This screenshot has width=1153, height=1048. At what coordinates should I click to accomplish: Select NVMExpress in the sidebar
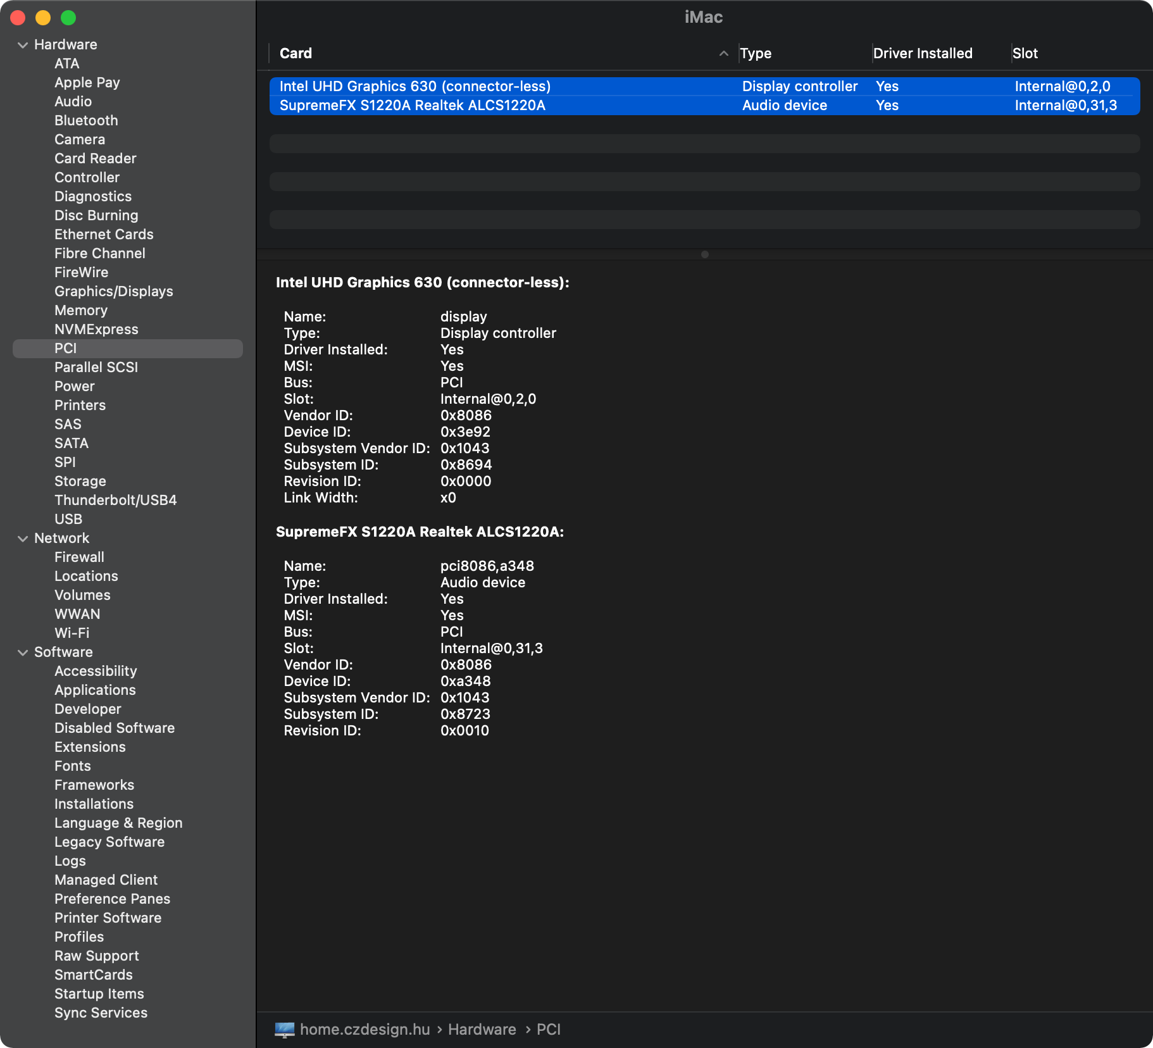click(x=96, y=330)
